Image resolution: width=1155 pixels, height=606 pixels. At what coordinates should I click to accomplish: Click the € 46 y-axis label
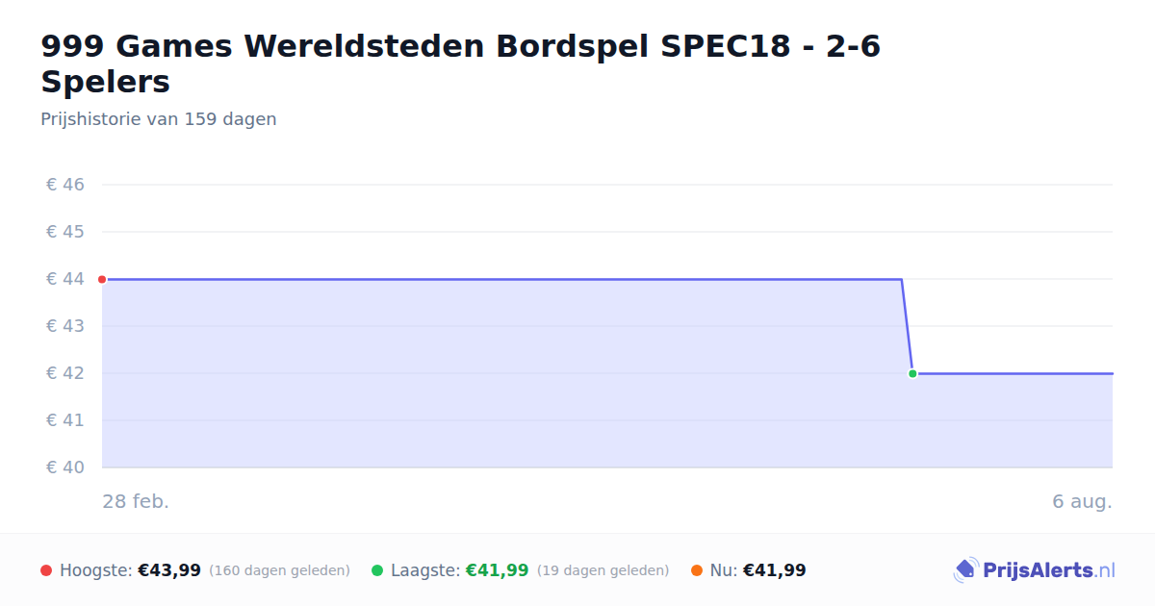[x=65, y=185]
